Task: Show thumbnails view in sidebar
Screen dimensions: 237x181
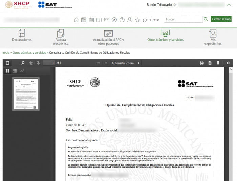Action: (7, 71)
